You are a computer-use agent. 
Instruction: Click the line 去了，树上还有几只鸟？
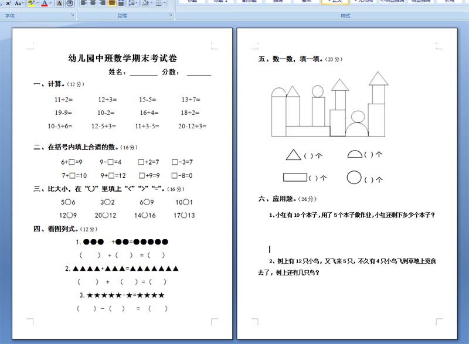pos(288,273)
